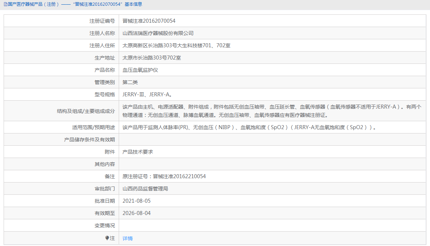The height and width of the screenshot is (246, 430).
Task: Click the 变更情况 label
Action: [105, 225]
